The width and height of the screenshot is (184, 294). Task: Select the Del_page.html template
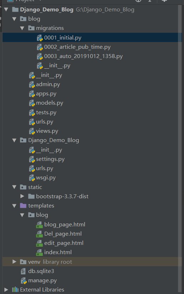click(63, 234)
